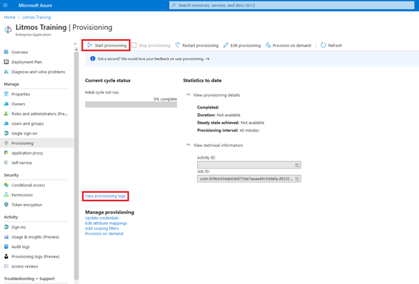This screenshot has height=284, width=419.
Task: Collapse View technical information section
Action: tap(188, 145)
